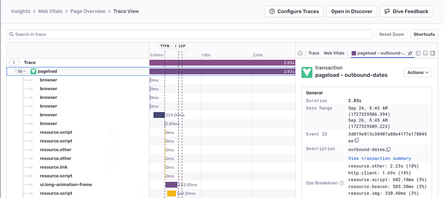Image resolution: width=444 pixels, height=198 pixels.
Task: Open the Shortcuts button
Action: (424, 34)
